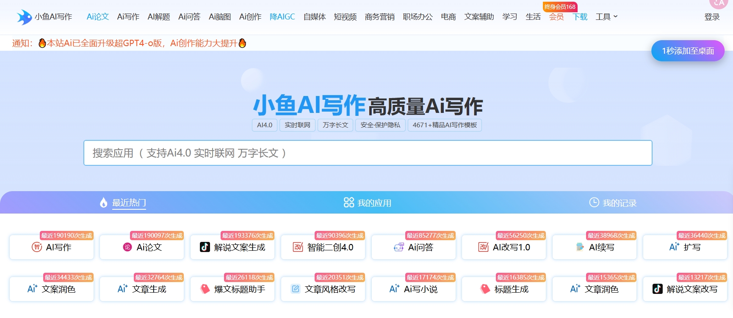The width and height of the screenshot is (733, 318).
Task: Click the 安全·保护隐私 tag
Action: tap(380, 125)
